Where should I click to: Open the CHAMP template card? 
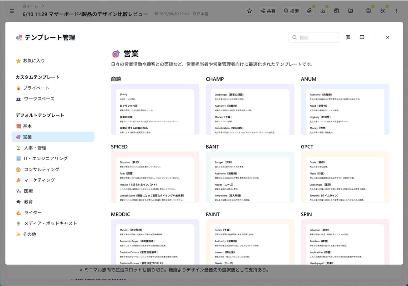point(250,109)
